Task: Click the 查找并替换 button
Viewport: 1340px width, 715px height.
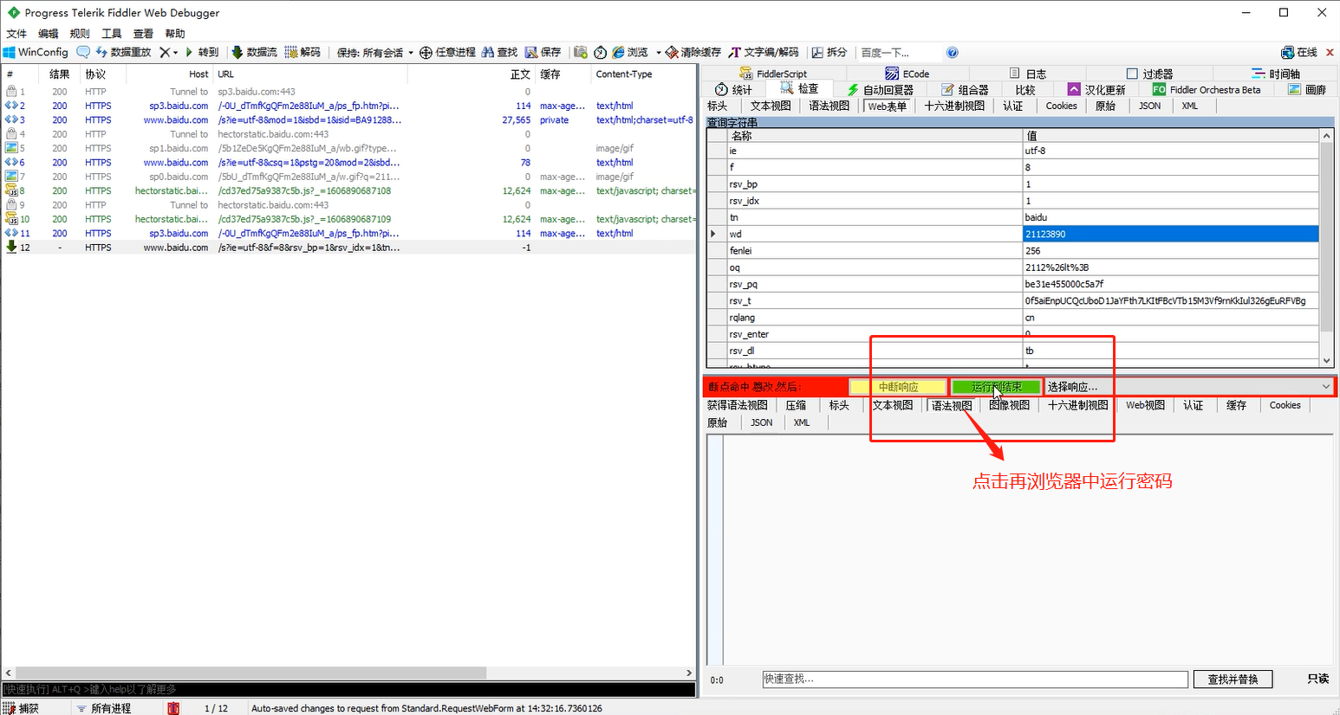Action: point(1233,680)
